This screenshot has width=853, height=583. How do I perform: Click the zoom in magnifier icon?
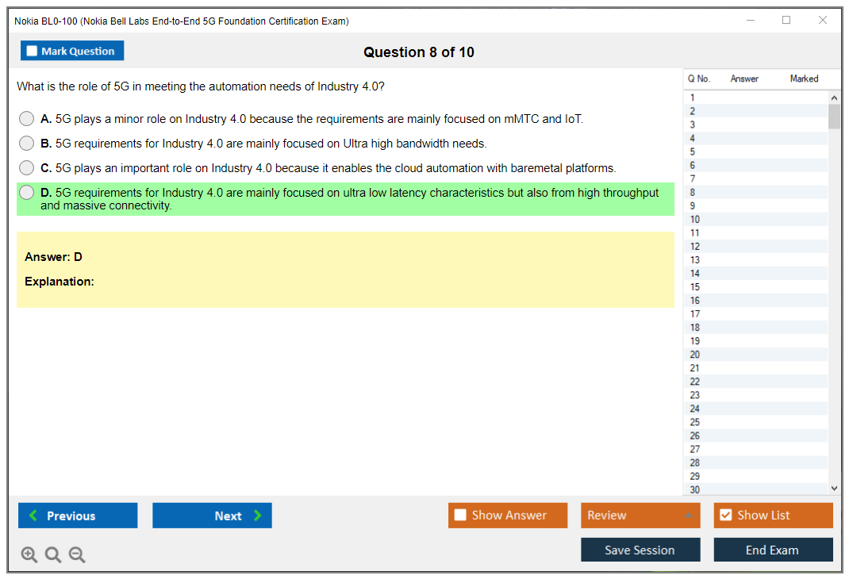tap(29, 555)
